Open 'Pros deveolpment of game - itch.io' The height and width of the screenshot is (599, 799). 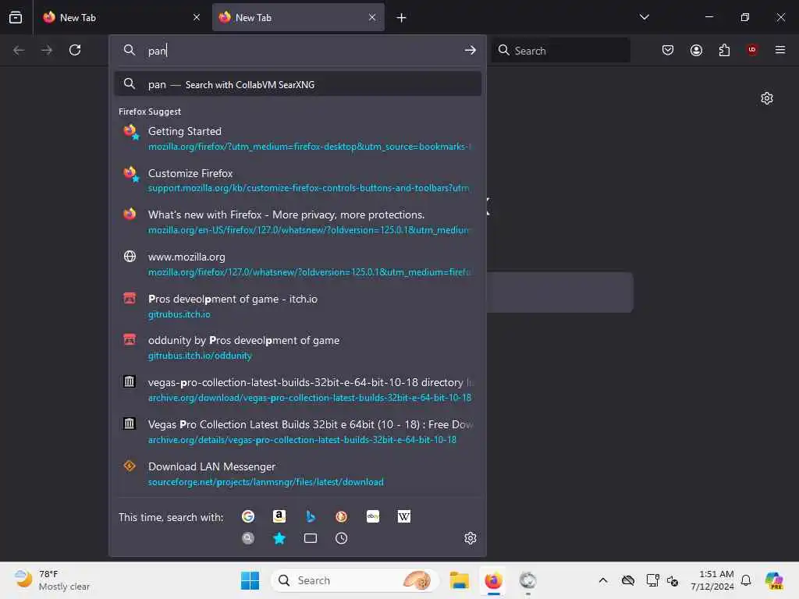pyautogui.click(x=297, y=306)
